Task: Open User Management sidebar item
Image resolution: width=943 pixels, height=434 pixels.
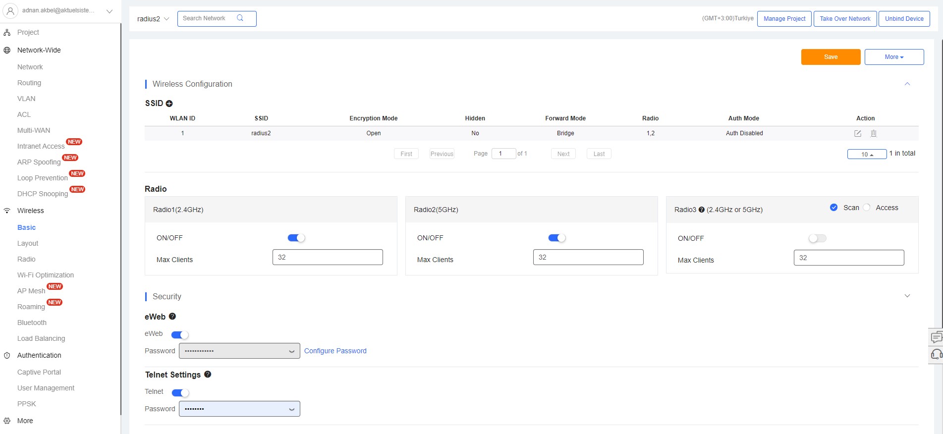Action: click(x=46, y=388)
